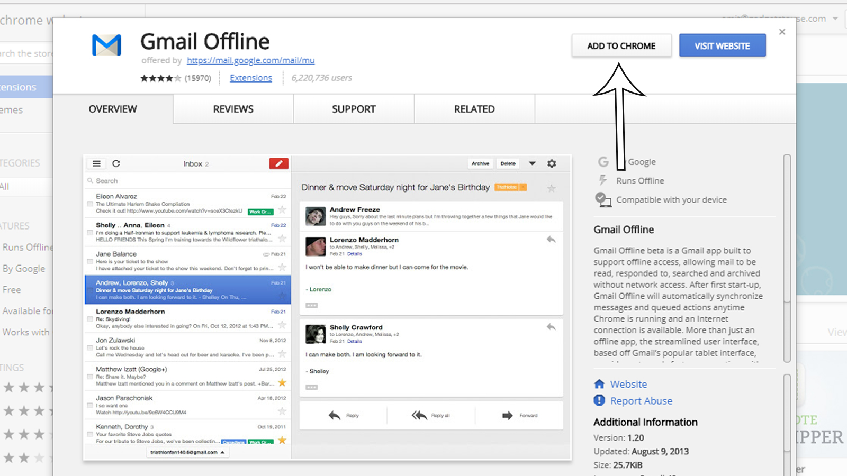Click the Work Cr... label on Eileen's email

point(260,212)
